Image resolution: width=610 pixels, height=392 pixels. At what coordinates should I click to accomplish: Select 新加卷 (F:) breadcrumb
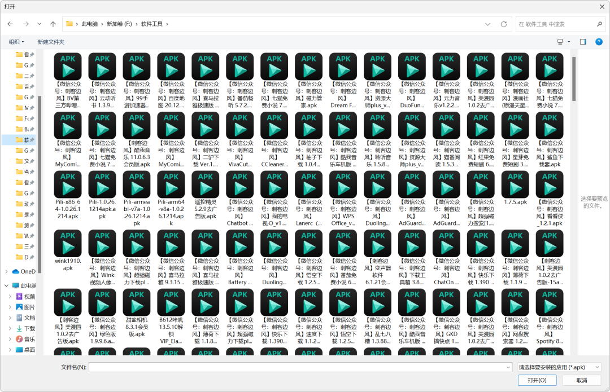point(119,24)
